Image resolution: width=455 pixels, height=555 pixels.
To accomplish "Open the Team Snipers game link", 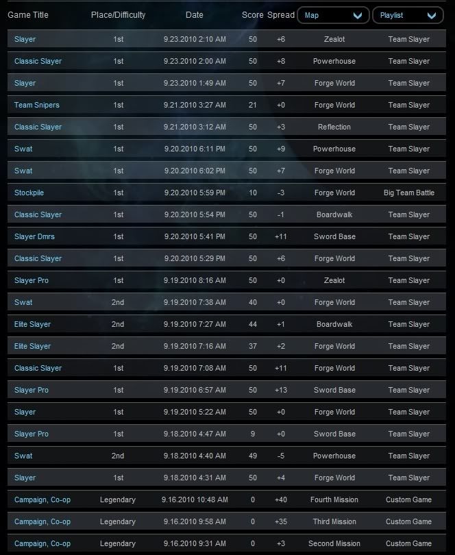I will 36,105.
